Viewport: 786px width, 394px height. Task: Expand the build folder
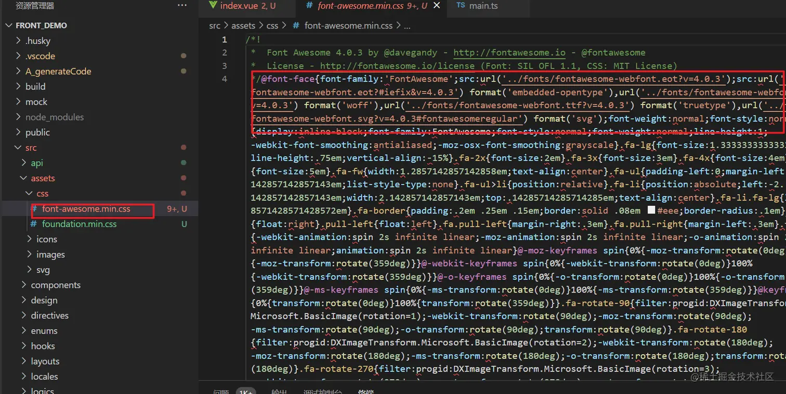tap(35, 86)
